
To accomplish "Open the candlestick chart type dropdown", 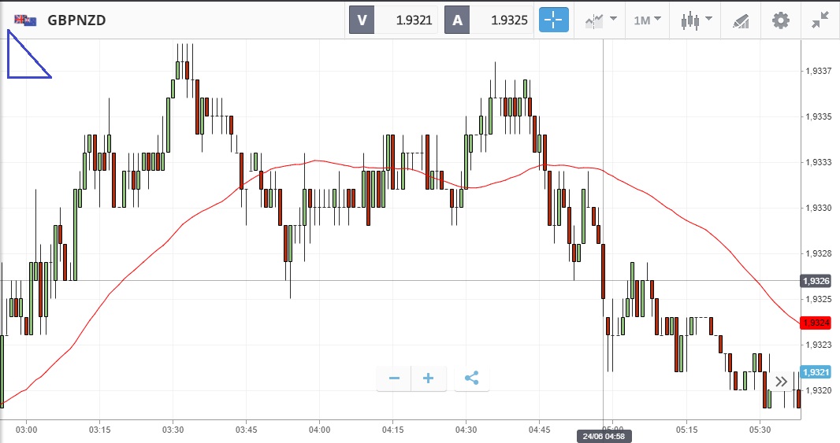I will point(696,20).
